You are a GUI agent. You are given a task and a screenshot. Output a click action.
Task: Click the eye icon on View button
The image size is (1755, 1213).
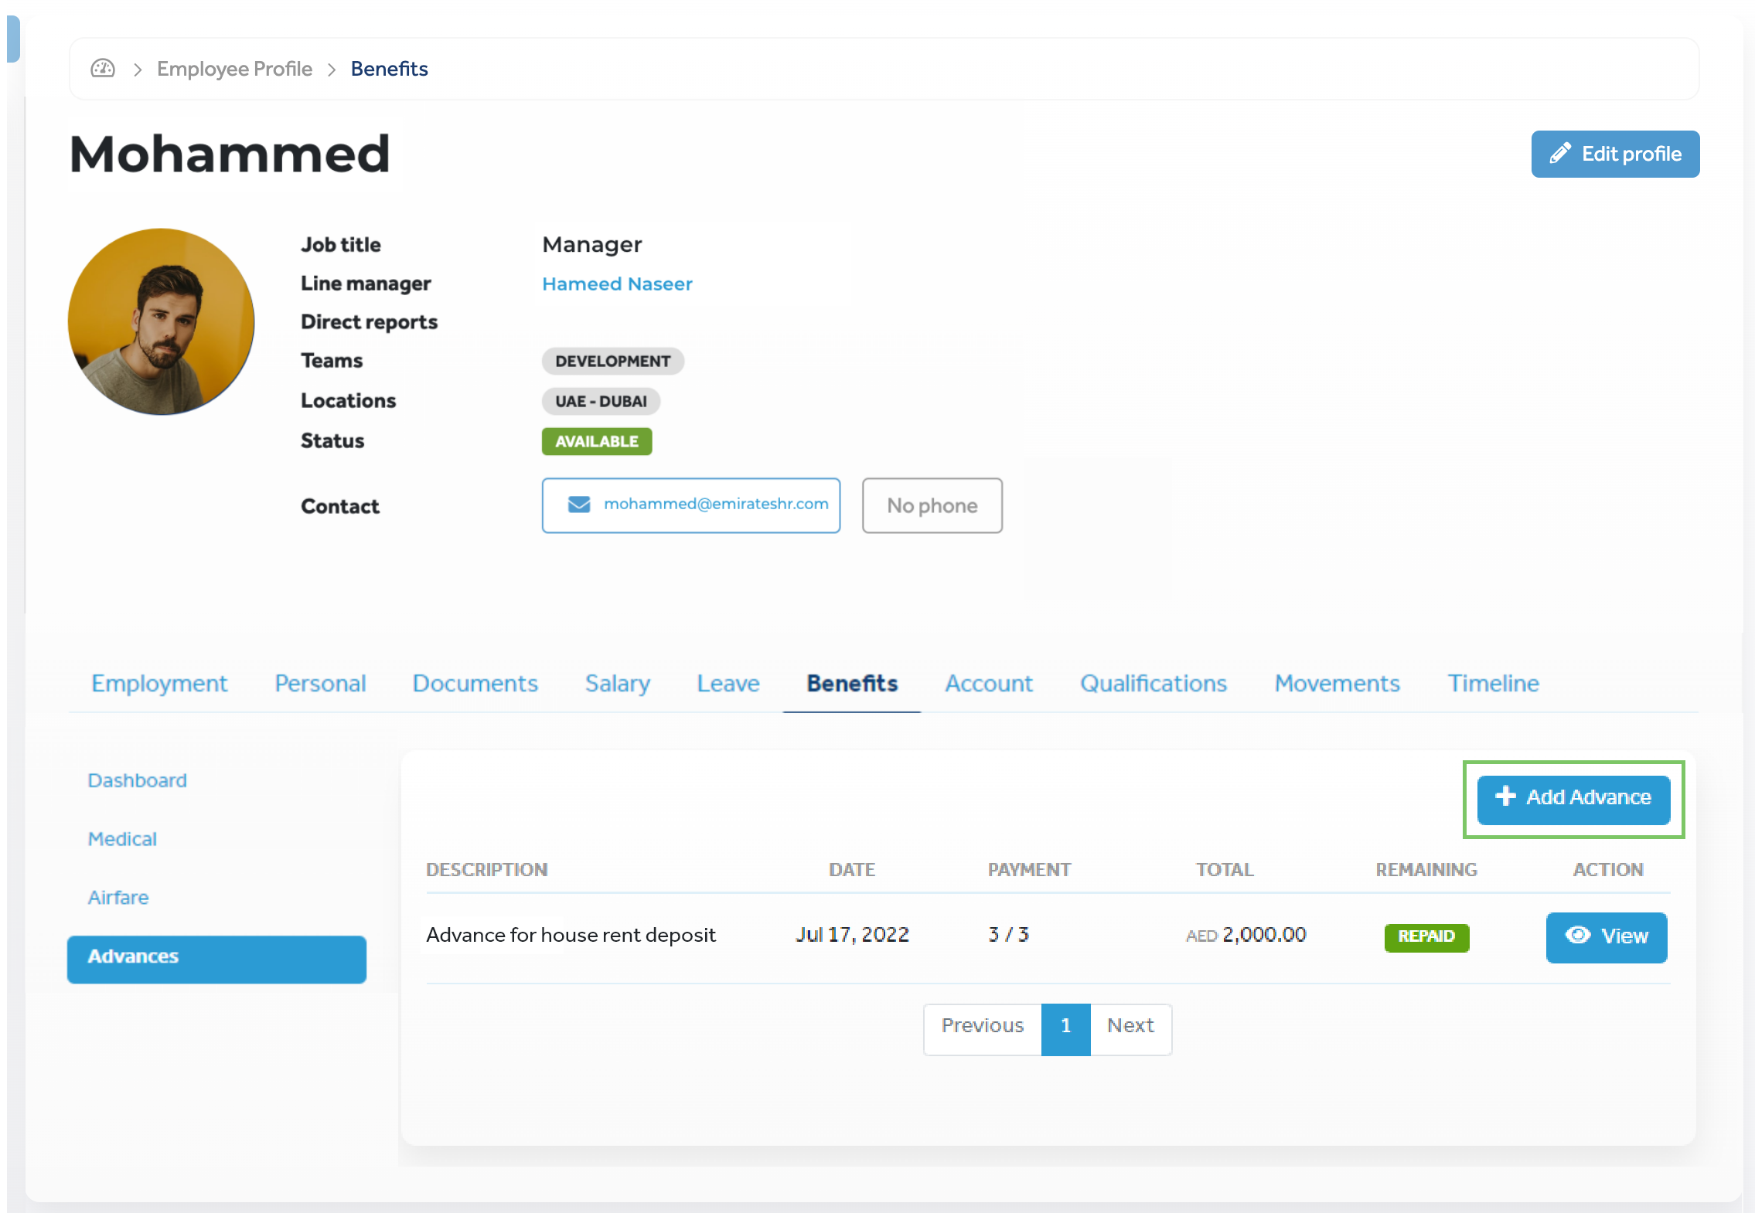tap(1577, 936)
